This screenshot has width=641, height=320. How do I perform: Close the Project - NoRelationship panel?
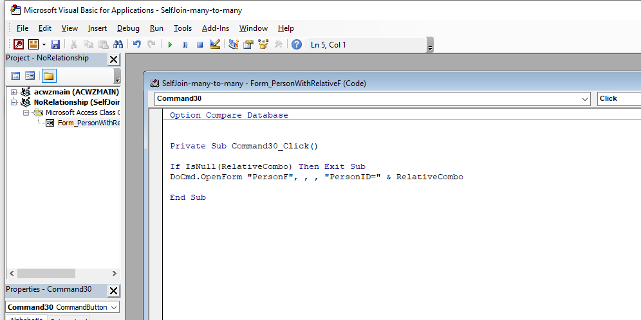(113, 59)
